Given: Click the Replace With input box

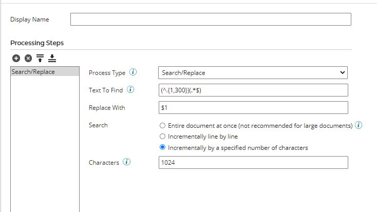Looking at the screenshot, I should (x=253, y=108).
